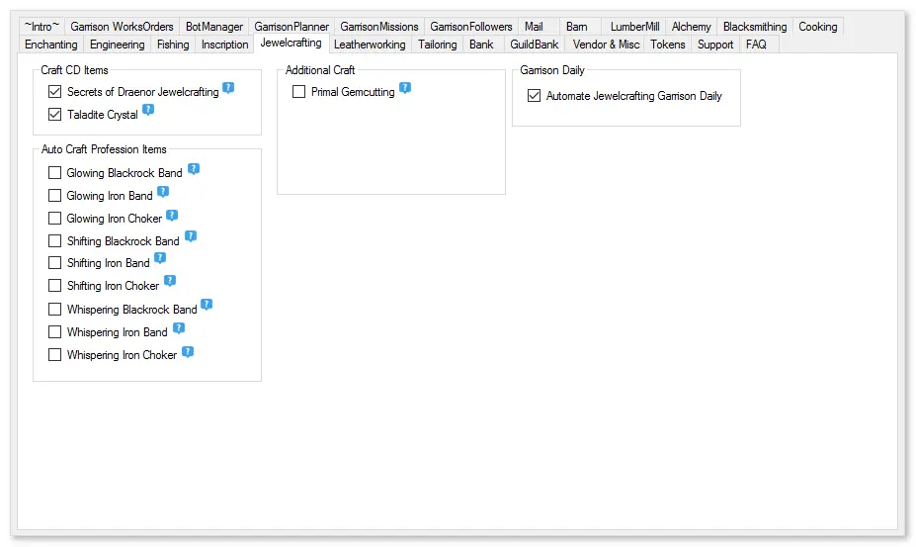The height and width of the screenshot is (547, 916).
Task: Disable Automate Jewelcrafting Garrison Daily
Action: click(534, 95)
